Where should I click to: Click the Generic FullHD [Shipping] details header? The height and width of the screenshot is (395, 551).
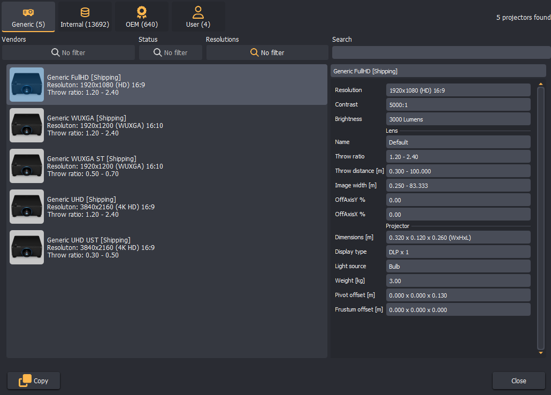click(438, 71)
